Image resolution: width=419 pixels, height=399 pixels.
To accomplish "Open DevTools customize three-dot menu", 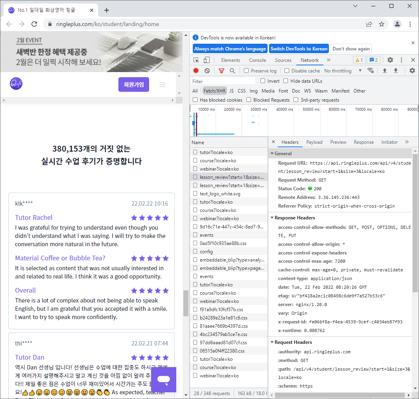I will point(401,60).
